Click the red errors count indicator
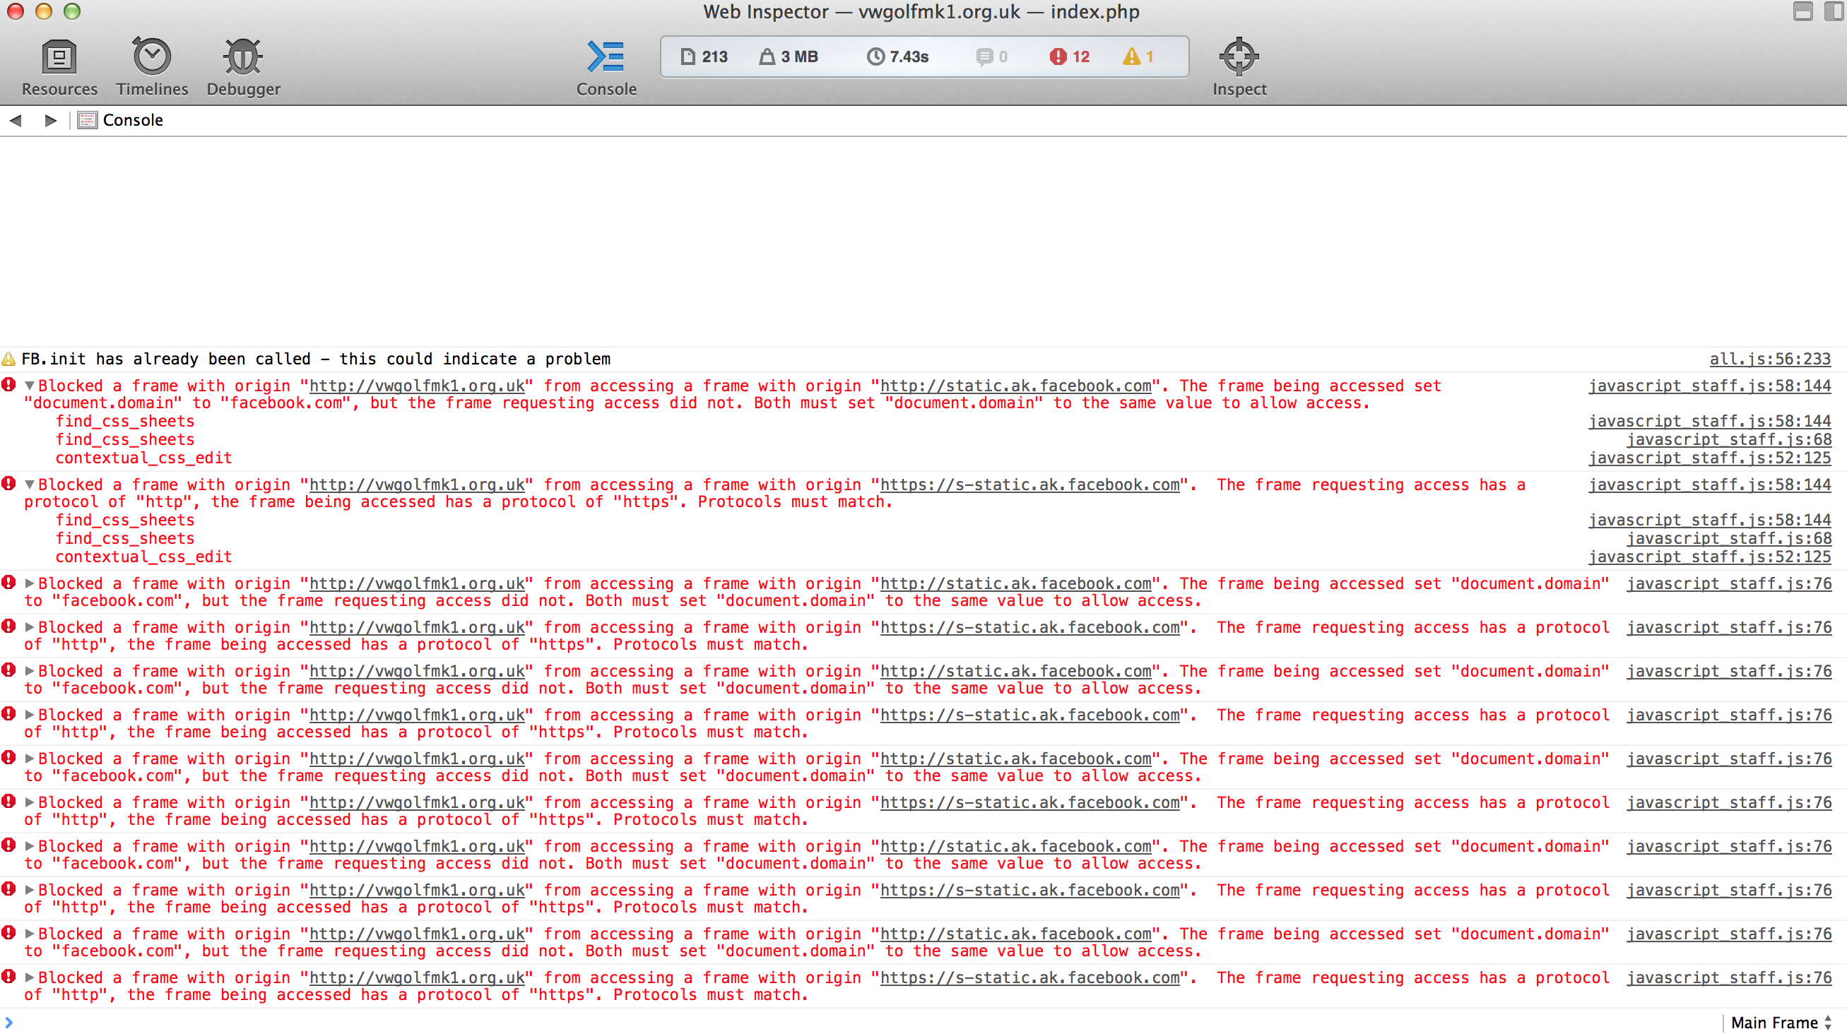Viewport: 1847px width, 1034px height. coord(1069,57)
